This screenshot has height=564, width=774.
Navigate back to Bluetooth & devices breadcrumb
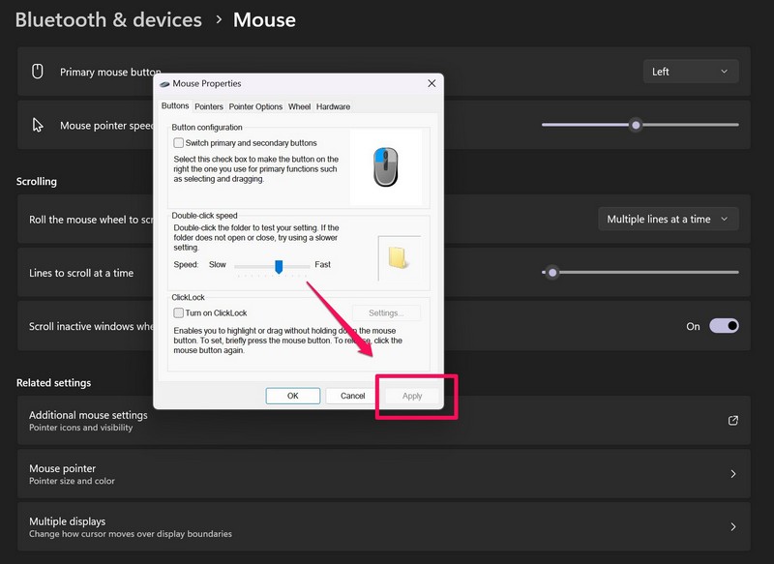pyautogui.click(x=108, y=19)
